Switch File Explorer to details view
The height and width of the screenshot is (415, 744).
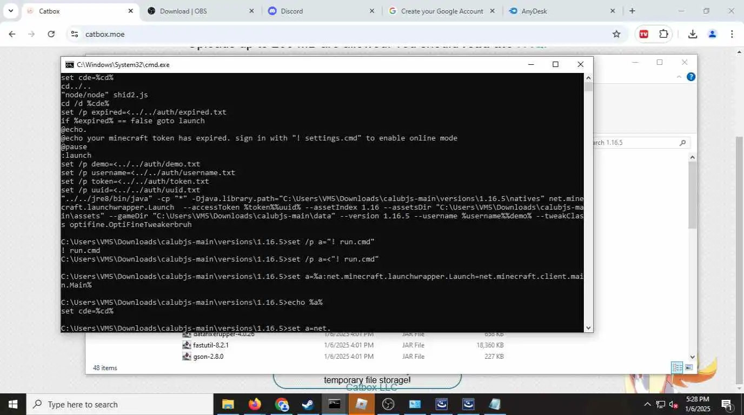pyautogui.click(x=677, y=367)
